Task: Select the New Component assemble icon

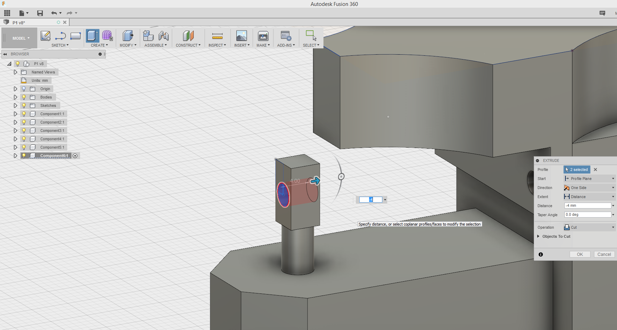Action: (148, 36)
